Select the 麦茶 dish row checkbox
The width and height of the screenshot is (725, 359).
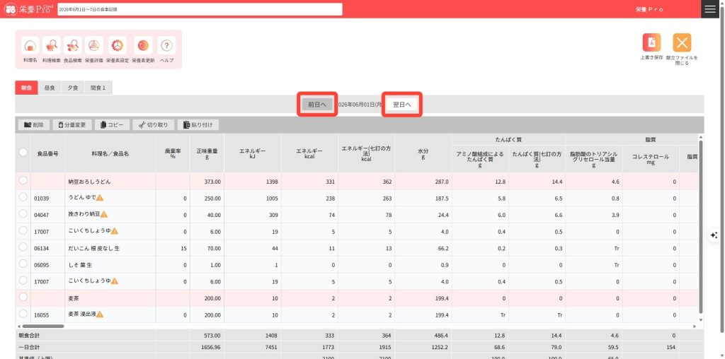(x=23, y=297)
